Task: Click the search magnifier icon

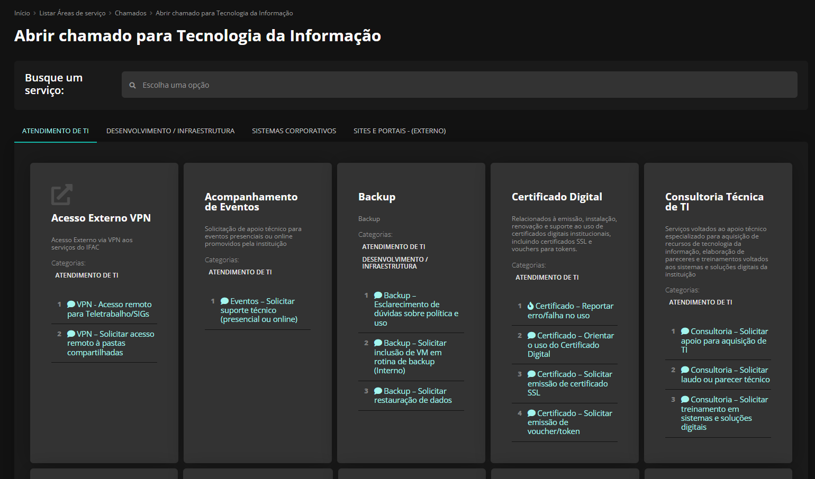Action: [x=133, y=85]
